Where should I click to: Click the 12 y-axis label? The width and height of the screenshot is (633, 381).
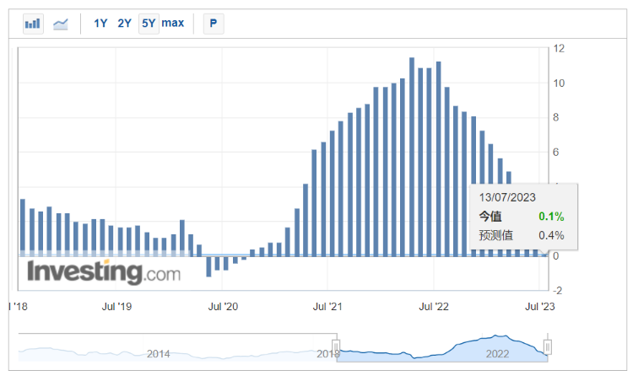559,49
